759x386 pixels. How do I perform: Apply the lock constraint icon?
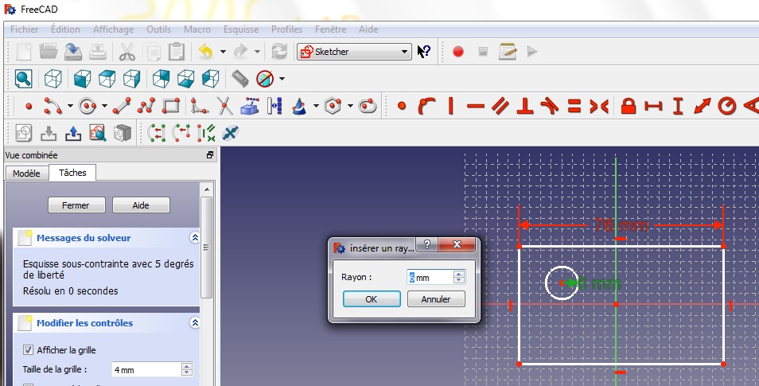pos(629,106)
